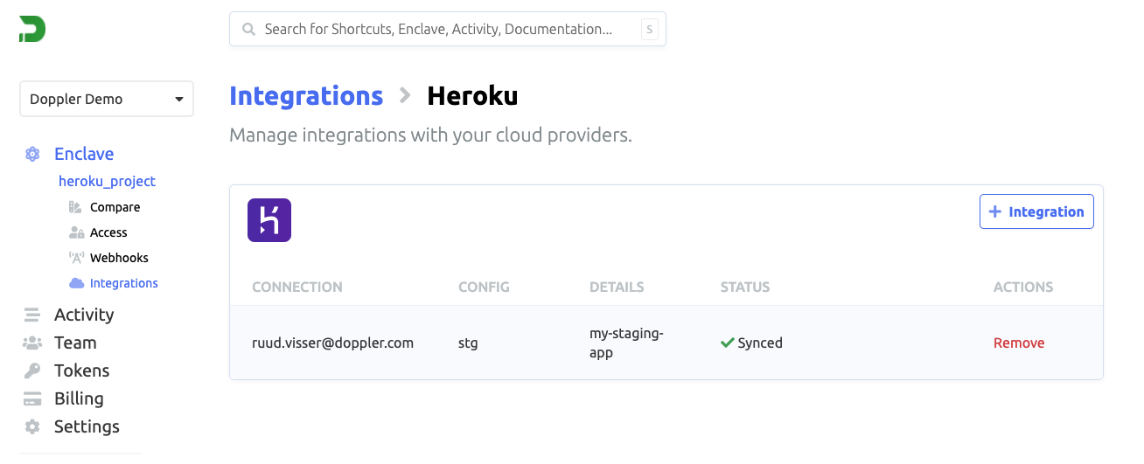Image resolution: width=1144 pixels, height=464 pixels.
Task: Click the Enclave gear icon
Action: [32, 154]
